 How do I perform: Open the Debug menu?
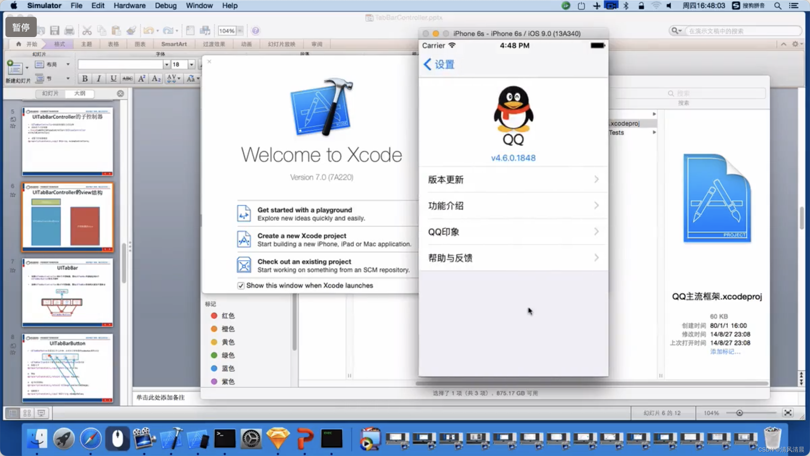pyautogui.click(x=165, y=5)
